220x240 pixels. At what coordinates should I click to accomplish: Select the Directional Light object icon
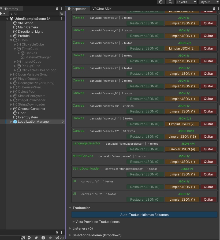[x=15, y=32]
